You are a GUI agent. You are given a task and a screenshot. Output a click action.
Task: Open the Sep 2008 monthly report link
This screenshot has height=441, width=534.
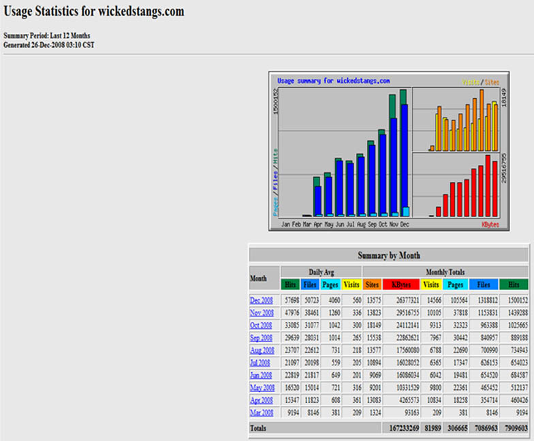(262, 338)
